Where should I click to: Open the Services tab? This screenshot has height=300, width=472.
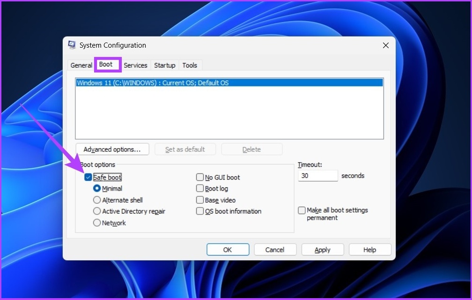(135, 65)
